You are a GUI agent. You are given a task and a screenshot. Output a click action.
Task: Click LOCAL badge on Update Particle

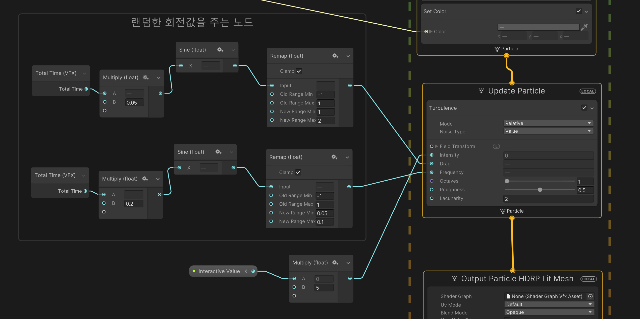[x=588, y=91]
